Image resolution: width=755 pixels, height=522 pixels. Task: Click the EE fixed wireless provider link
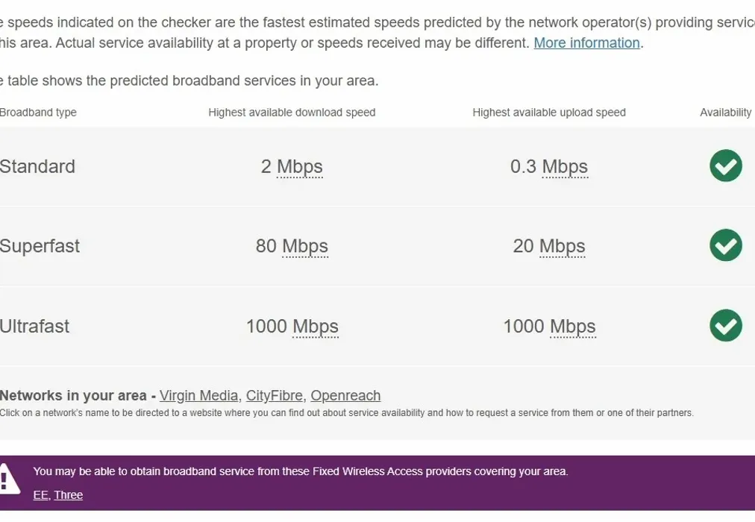coord(40,494)
